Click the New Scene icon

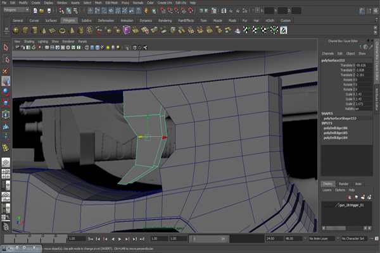coord(35,11)
